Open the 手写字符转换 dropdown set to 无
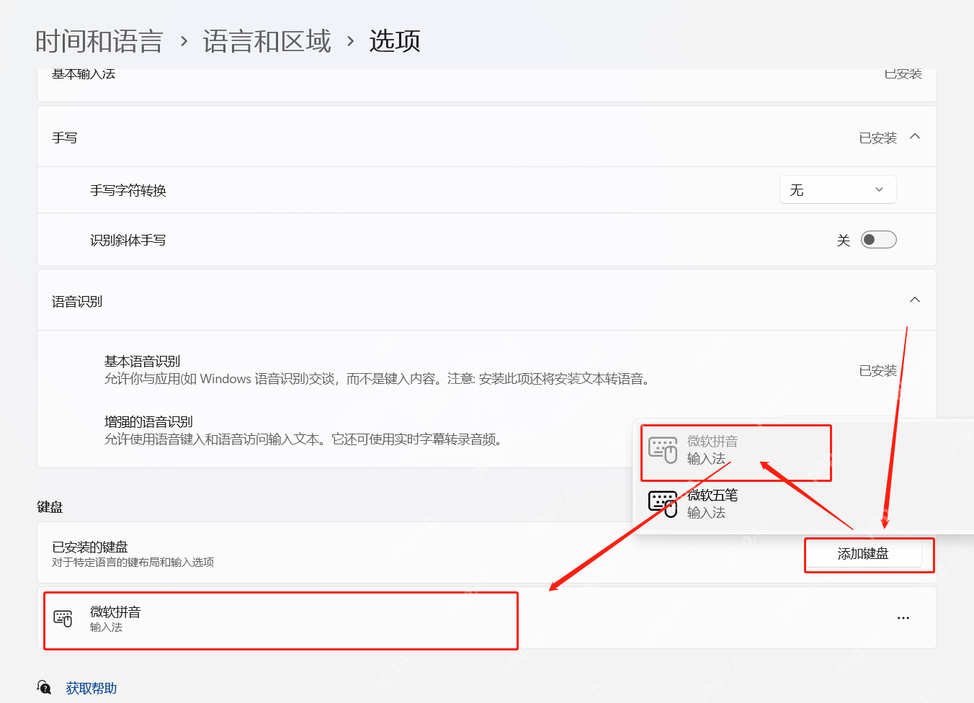 click(x=838, y=189)
